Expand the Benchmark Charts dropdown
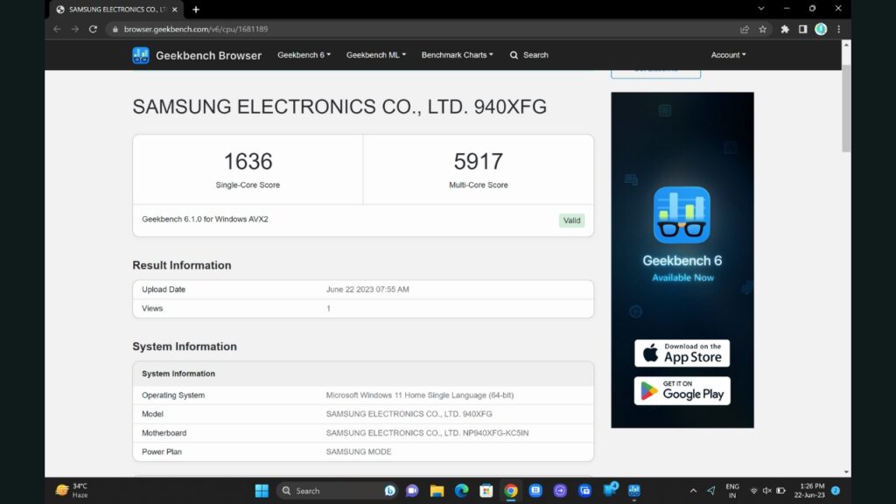The width and height of the screenshot is (896, 504). coord(457,55)
